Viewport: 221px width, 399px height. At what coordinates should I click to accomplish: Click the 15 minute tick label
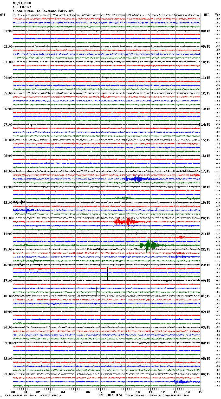[200, 392]
